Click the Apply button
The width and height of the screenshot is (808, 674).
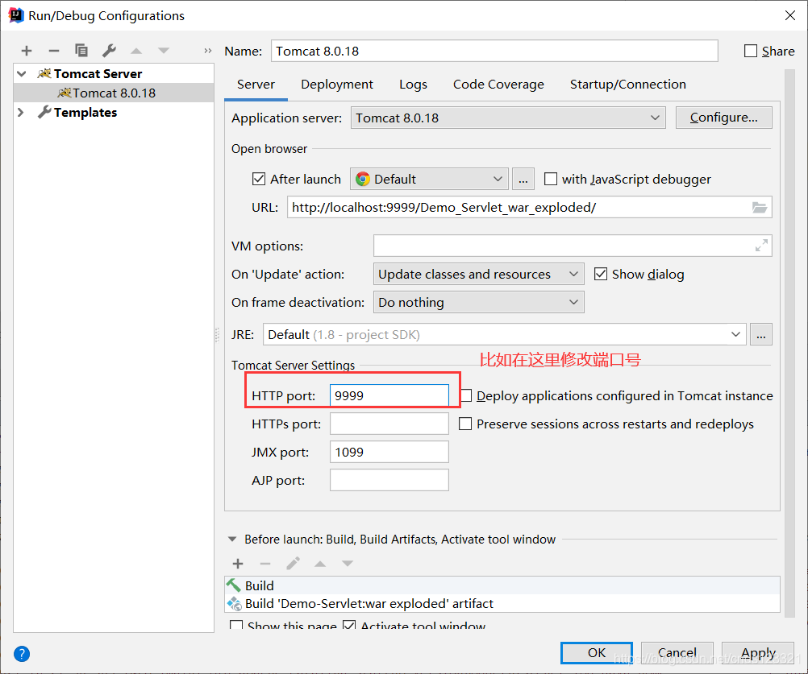758,652
